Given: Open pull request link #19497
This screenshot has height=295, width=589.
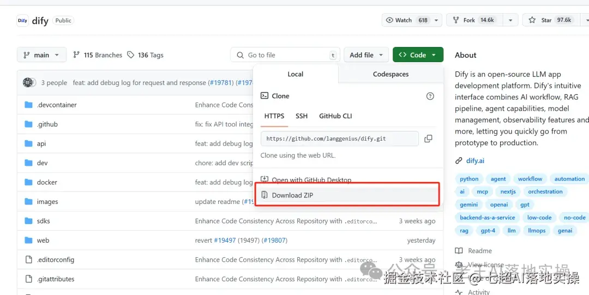Looking at the screenshot, I should tap(225, 240).
